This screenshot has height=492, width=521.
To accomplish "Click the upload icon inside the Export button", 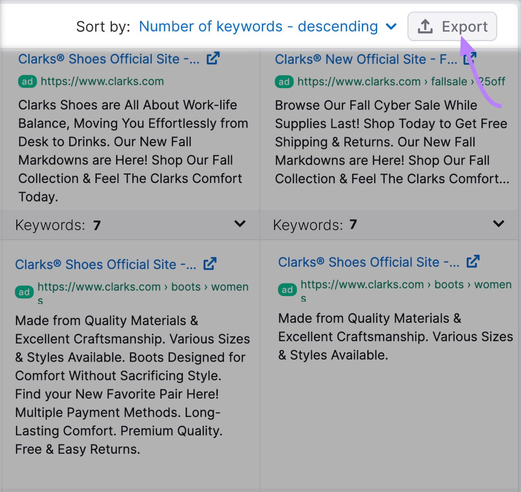I will click(425, 26).
